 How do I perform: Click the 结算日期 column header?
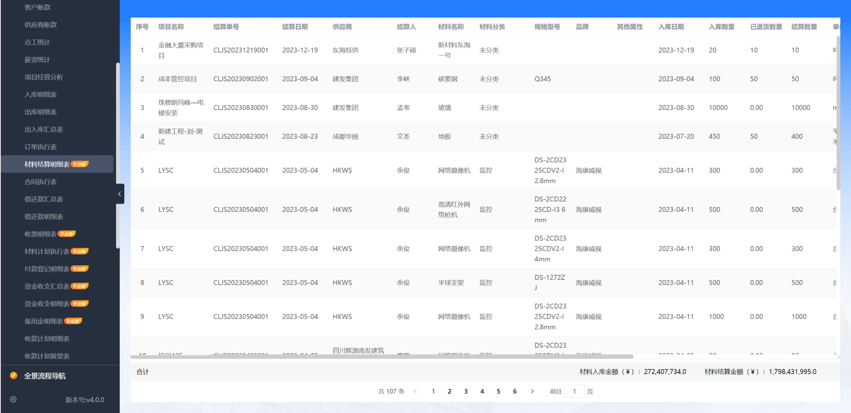295,27
